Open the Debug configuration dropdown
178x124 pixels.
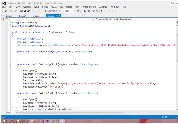click(69, 11)
